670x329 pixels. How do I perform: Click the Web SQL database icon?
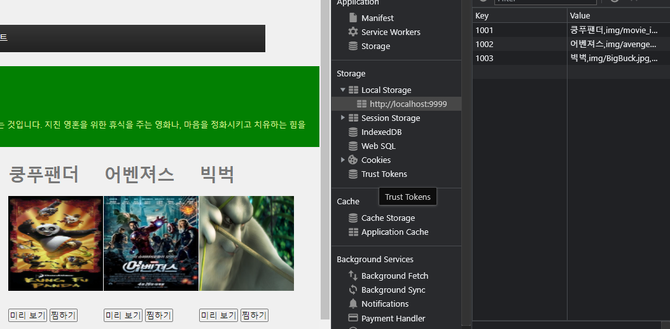pyautogui.click(x=353, y=146)
